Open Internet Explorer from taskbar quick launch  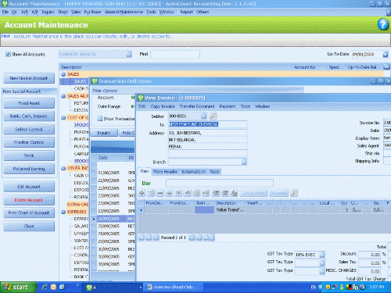tap(45, 287)
